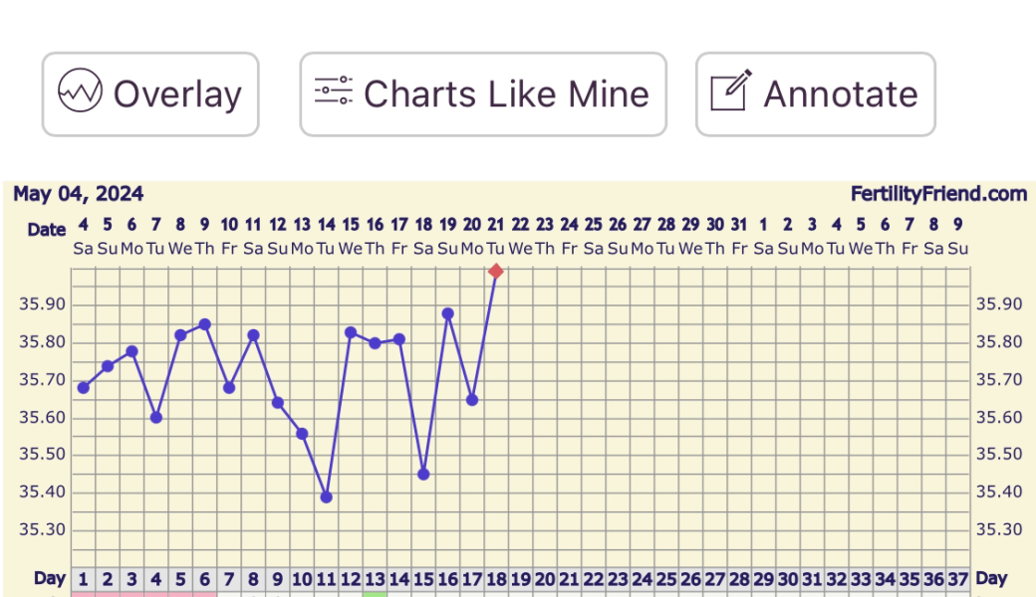Select the red diamond temperature marker
This screenshot has width=1036, height=597.
click(x=496, y=272)
